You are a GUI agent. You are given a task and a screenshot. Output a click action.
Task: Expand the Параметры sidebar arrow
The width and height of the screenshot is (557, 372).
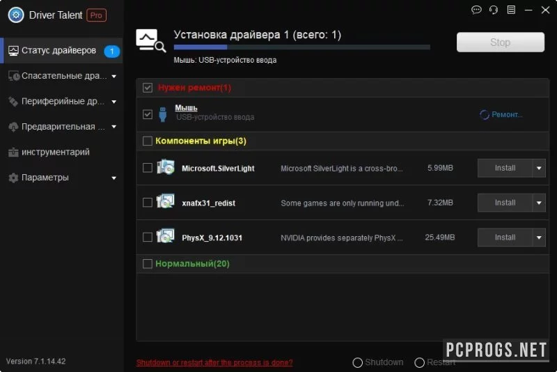113,178
